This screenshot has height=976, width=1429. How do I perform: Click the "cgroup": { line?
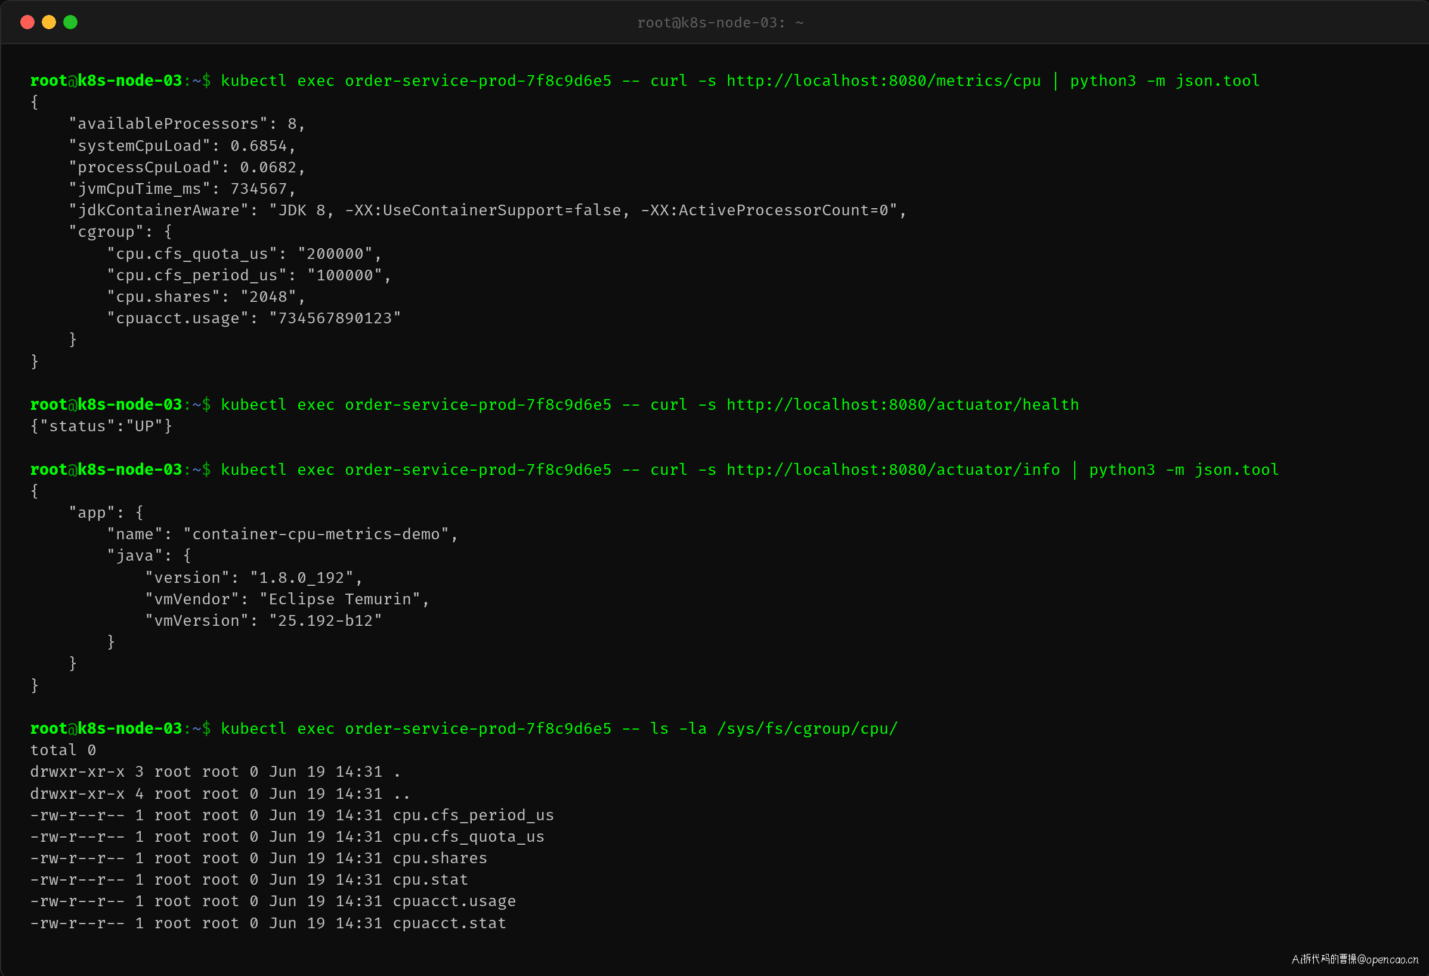click(120, 232)
